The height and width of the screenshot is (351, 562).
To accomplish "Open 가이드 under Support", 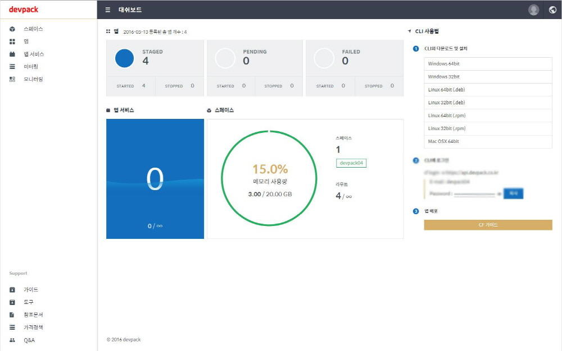I will coord(31,290).
